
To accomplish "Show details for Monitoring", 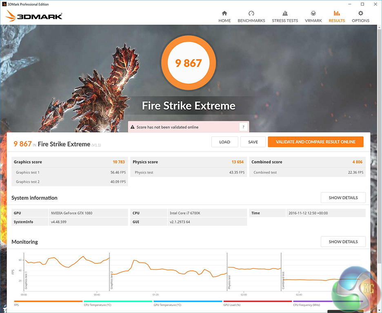I will click(343, 242).
